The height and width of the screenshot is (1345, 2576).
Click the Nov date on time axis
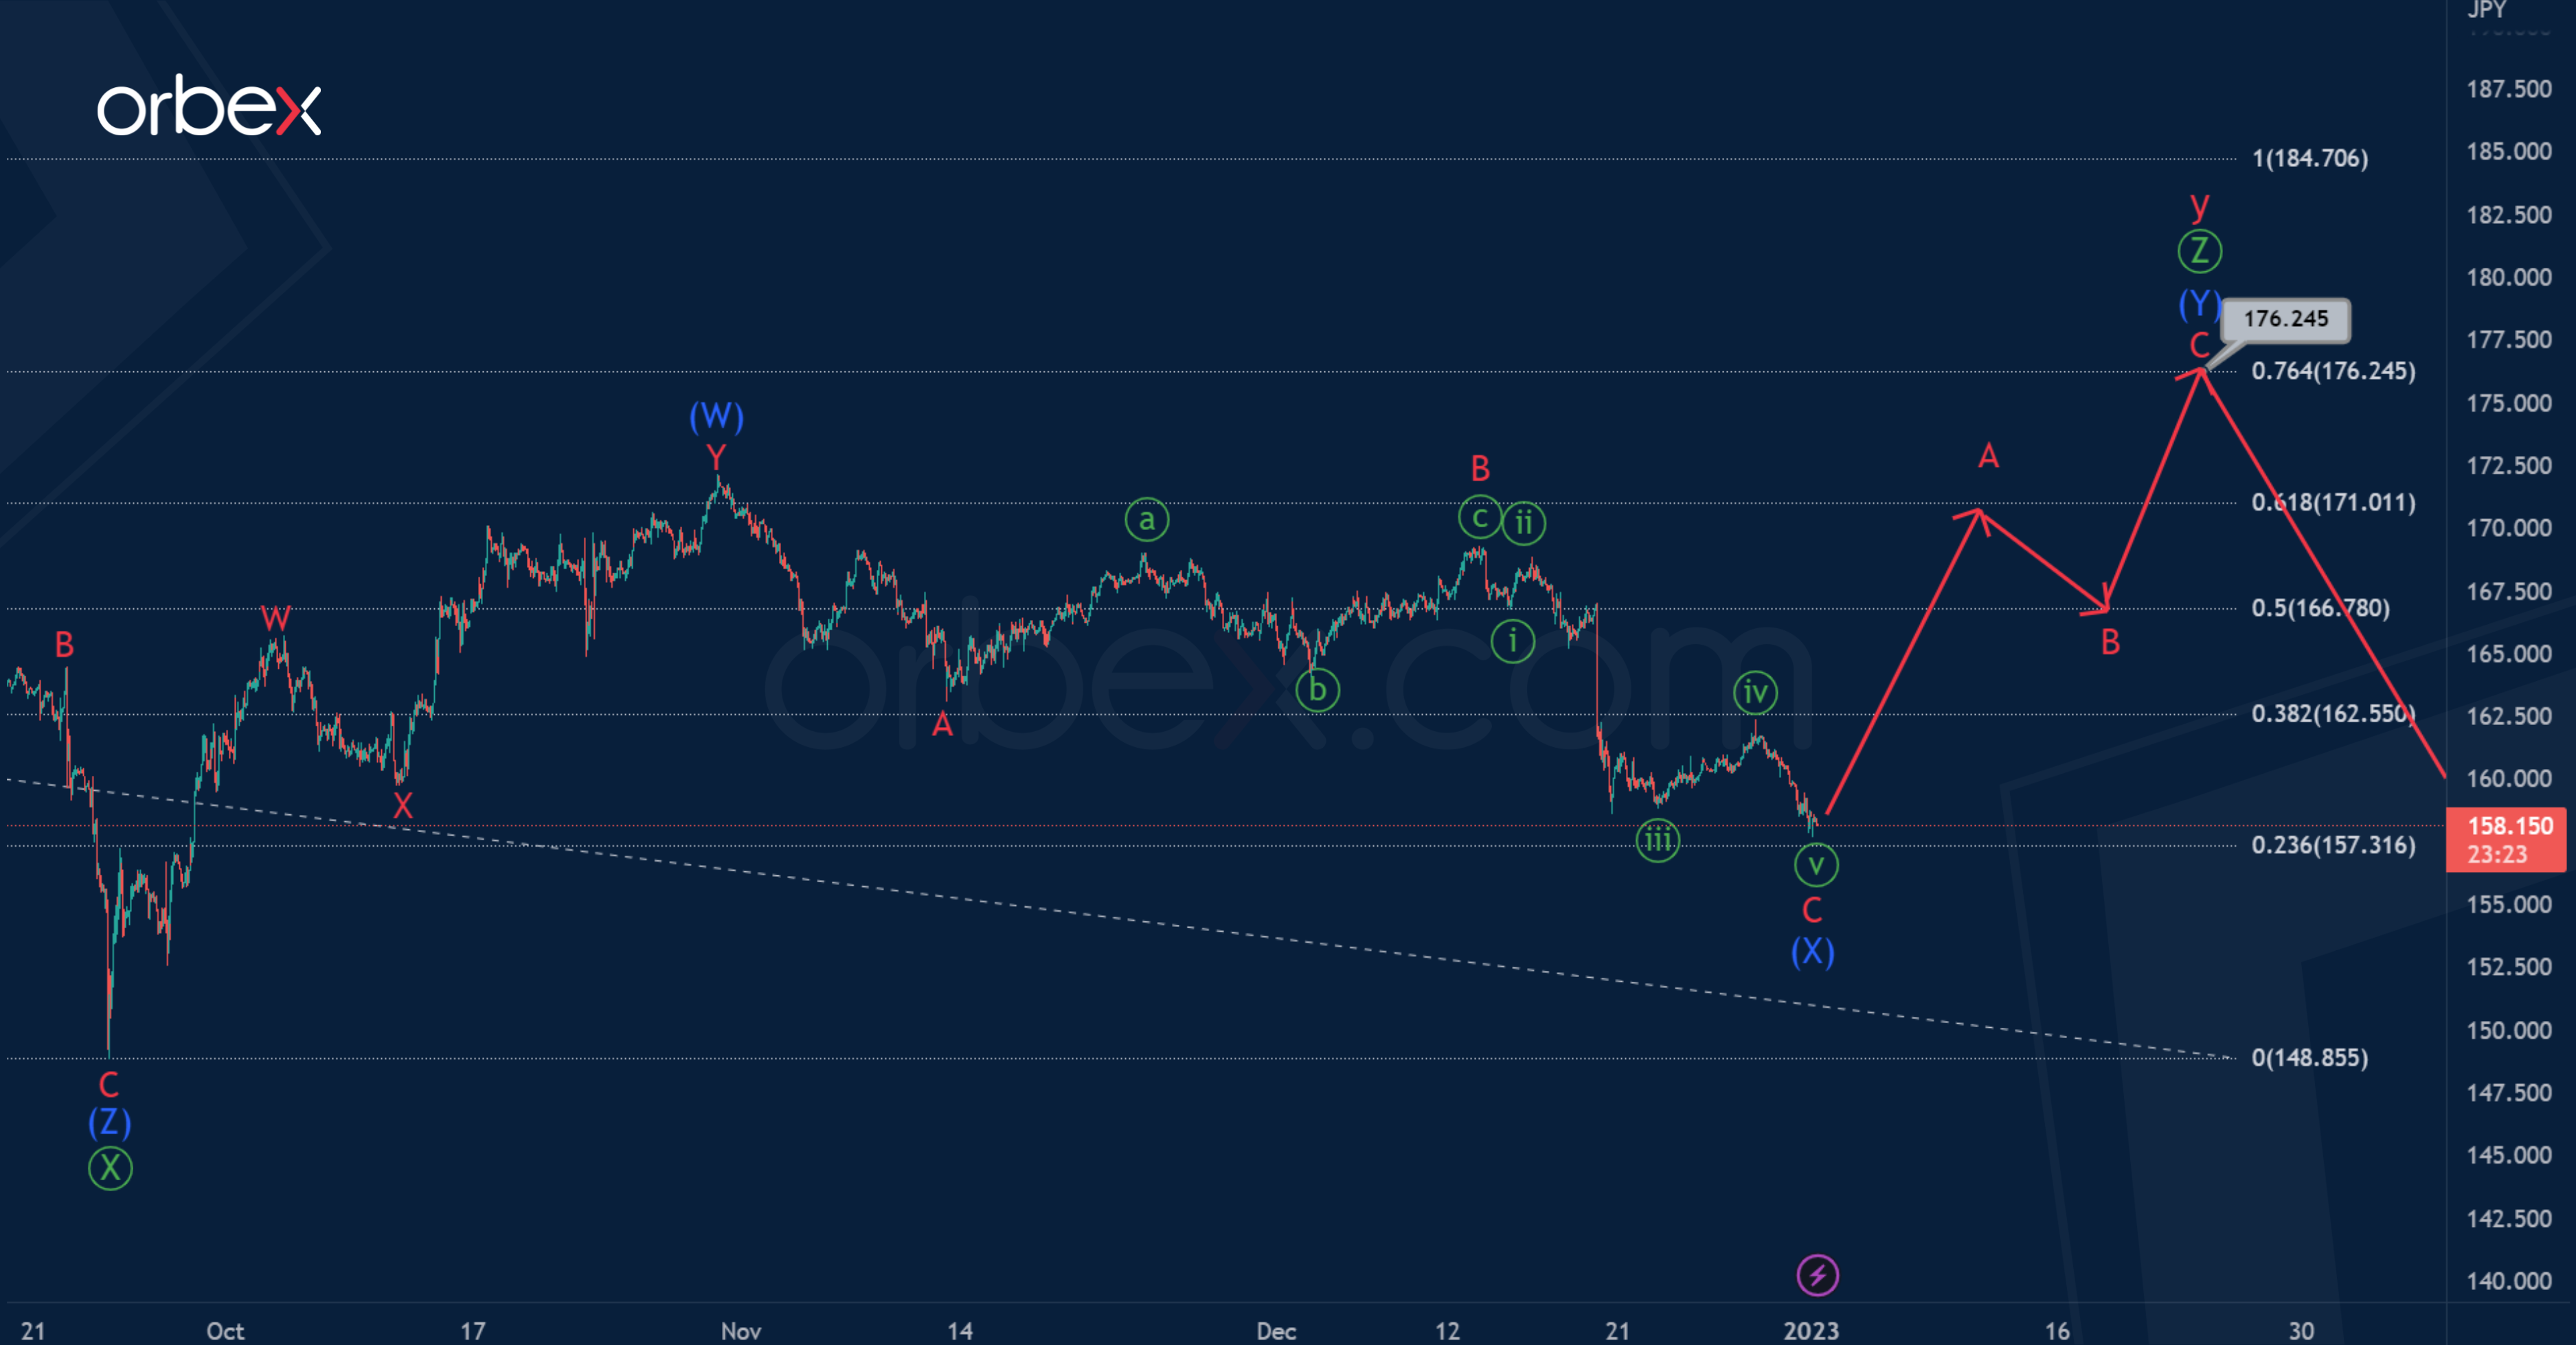tap(741, 1330)
